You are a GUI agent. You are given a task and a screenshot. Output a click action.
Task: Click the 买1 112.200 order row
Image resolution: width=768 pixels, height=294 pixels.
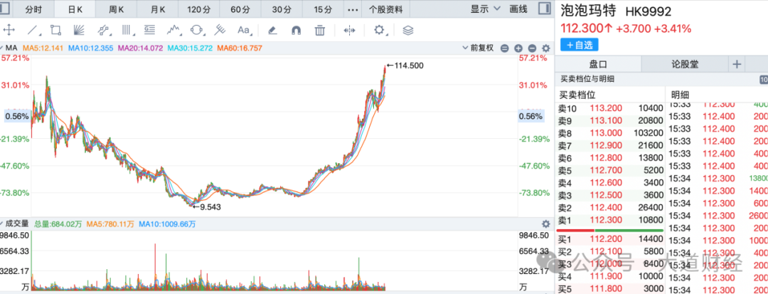(x=610, y=240)
